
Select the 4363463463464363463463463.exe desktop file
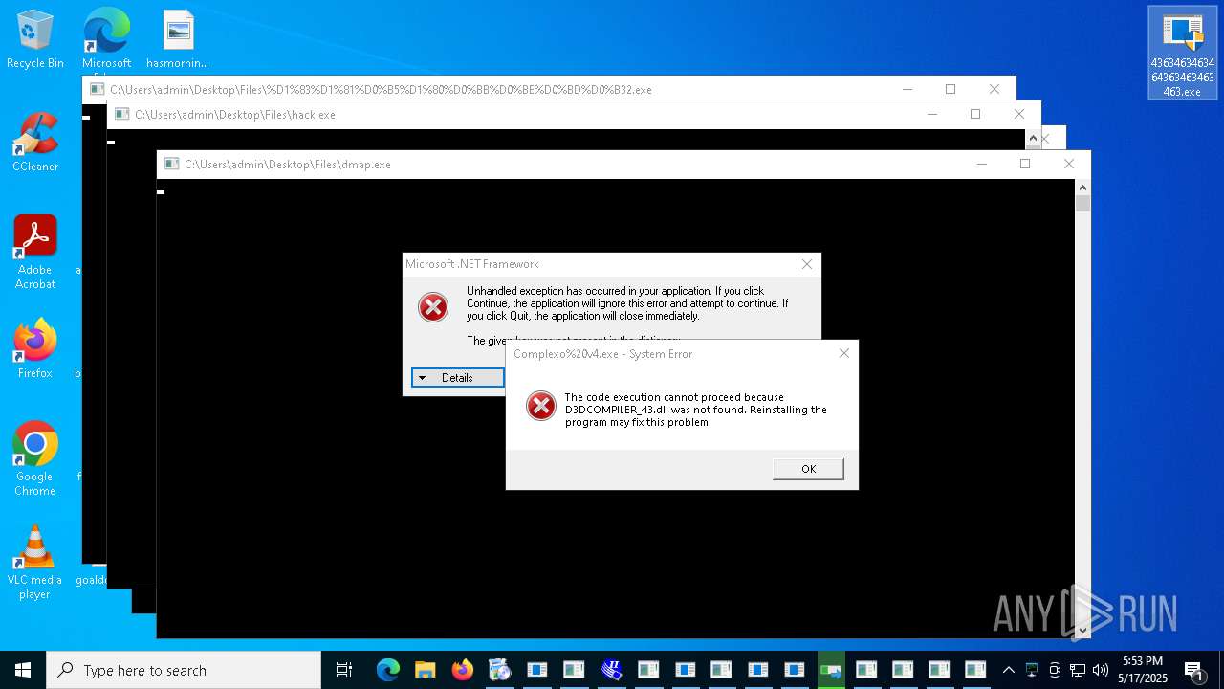[x=1182, y=54]
